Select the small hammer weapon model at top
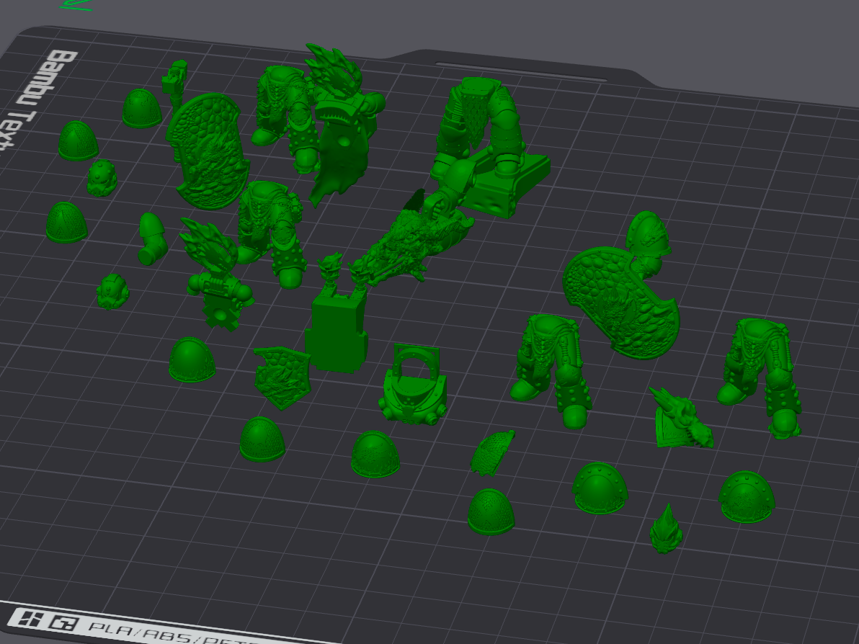Screen dimensions: 859x644 (176, 82)
